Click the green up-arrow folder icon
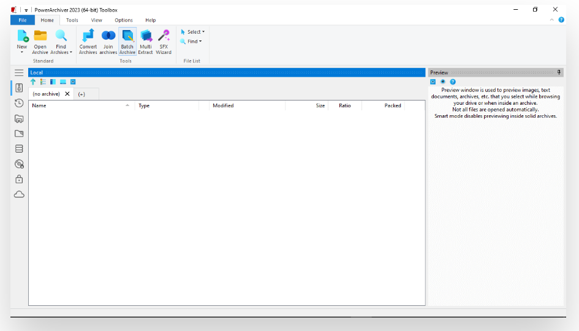 (x=33, y=82)
